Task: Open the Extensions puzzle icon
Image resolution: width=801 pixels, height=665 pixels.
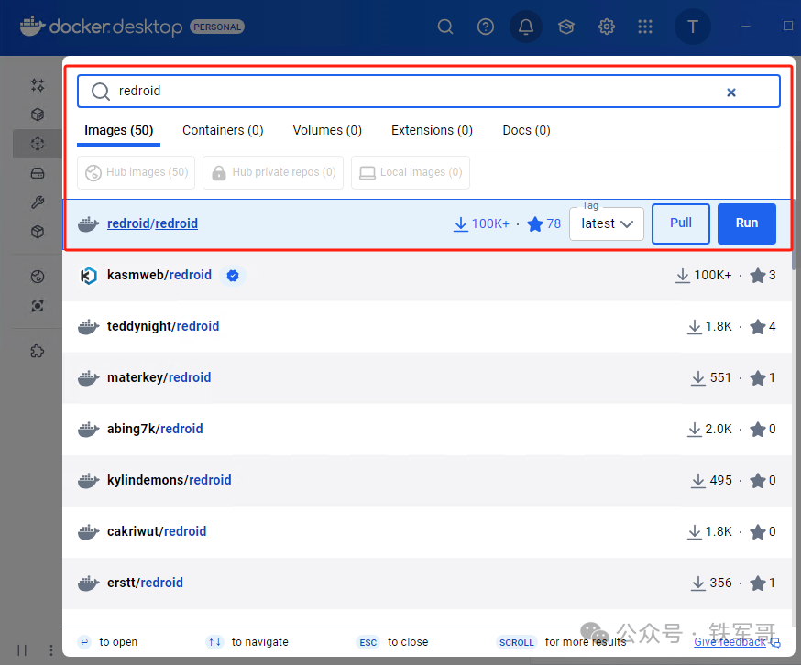Action: [38, 350]
